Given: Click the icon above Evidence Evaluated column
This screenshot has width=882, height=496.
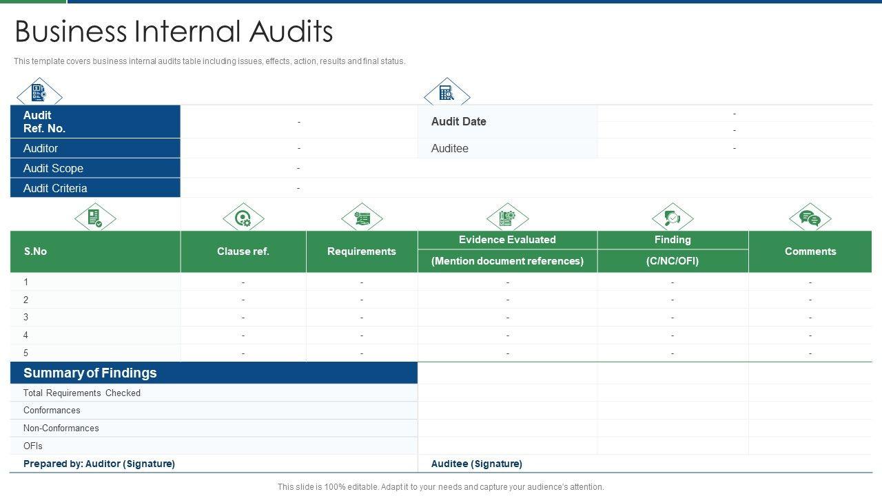Looking at the screenshot, I should coord(507,218).
